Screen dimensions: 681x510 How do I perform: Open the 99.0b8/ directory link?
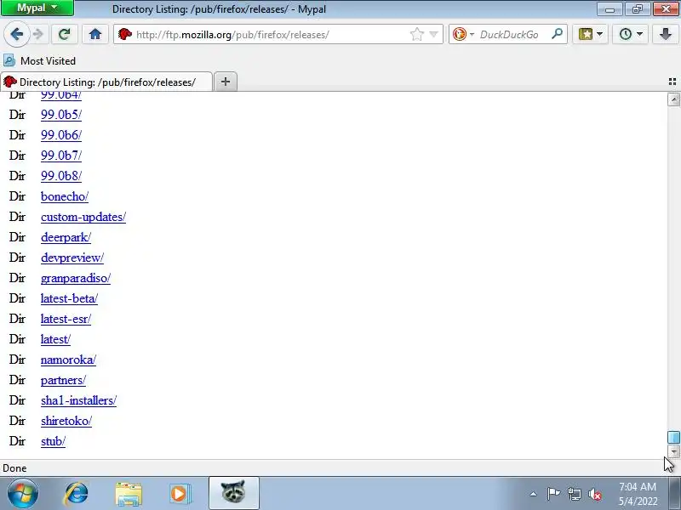point(61,176)
